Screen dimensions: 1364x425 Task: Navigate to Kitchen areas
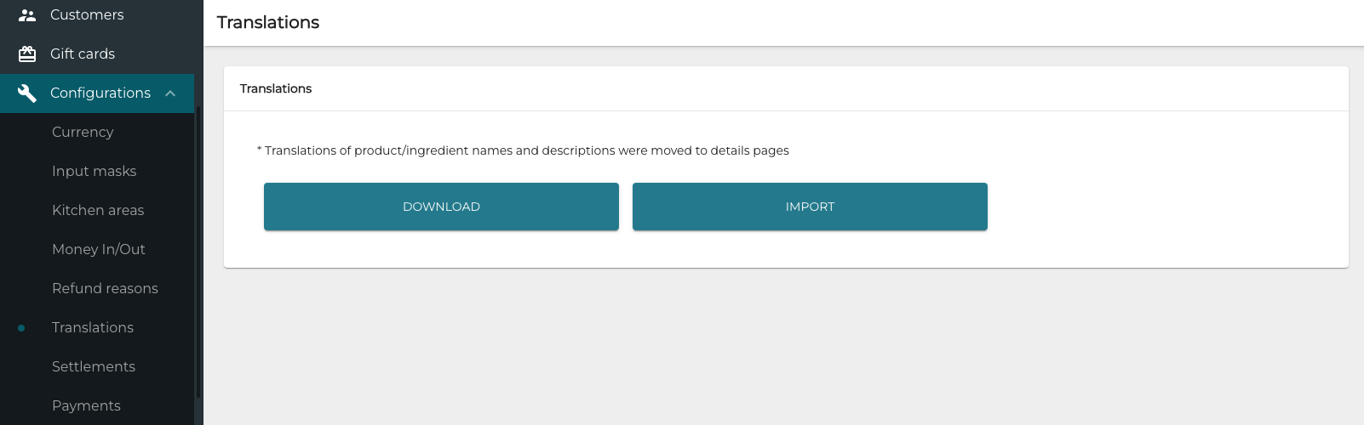tap(98, 211)
